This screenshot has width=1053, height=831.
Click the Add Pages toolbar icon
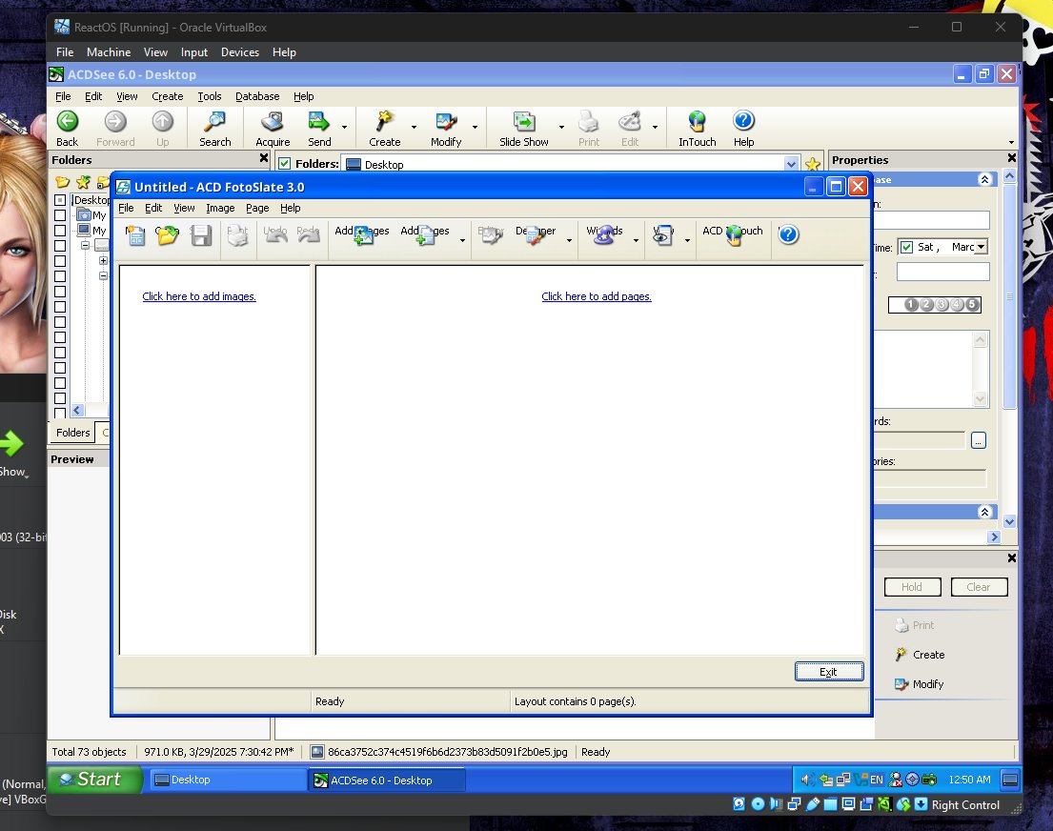425,235
